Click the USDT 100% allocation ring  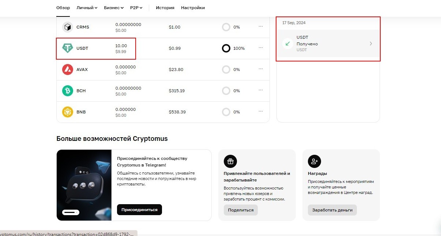click(226, 48)
